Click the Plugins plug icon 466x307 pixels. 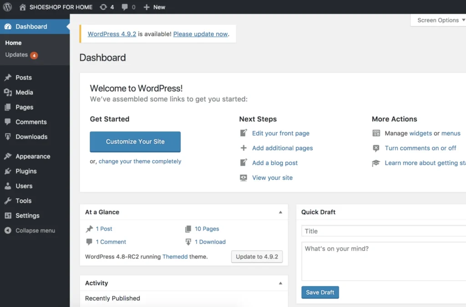click(8, 171)
